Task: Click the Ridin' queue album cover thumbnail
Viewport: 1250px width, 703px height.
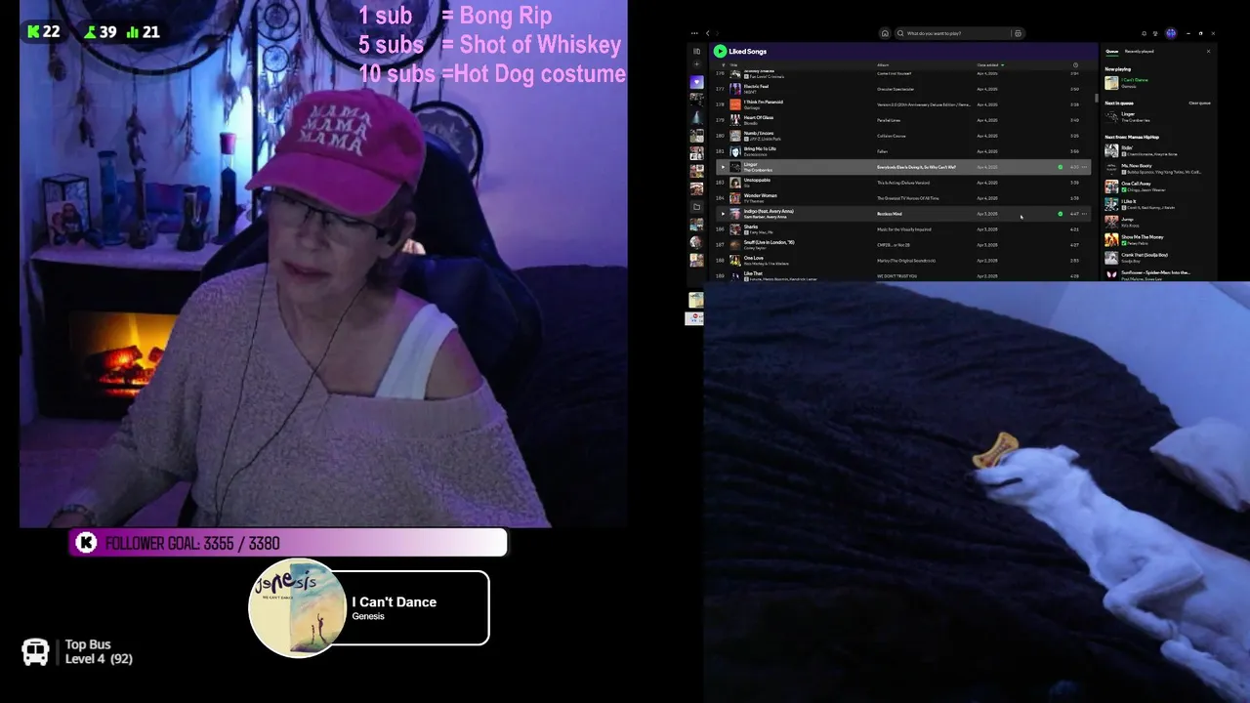Action: click(x=1111, y=150)
